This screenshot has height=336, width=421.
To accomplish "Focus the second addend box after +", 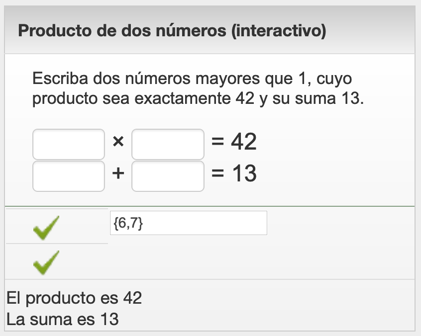I will click(x=168, y=176).
